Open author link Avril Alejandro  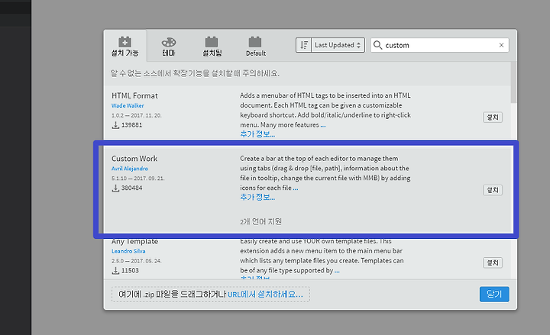click(x=130, y=169)
